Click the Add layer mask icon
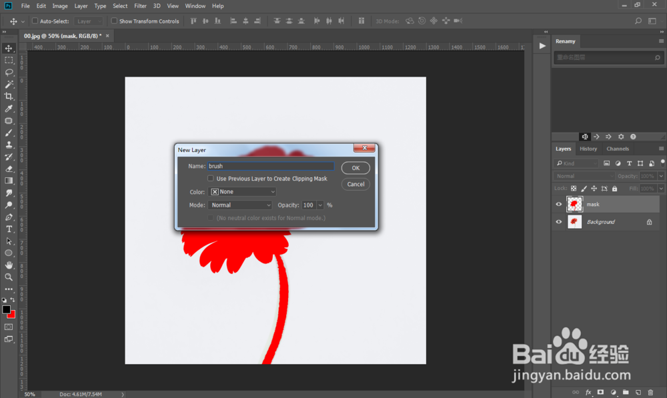This screenshot has height=398, width=667. click(x=601, y=392)
